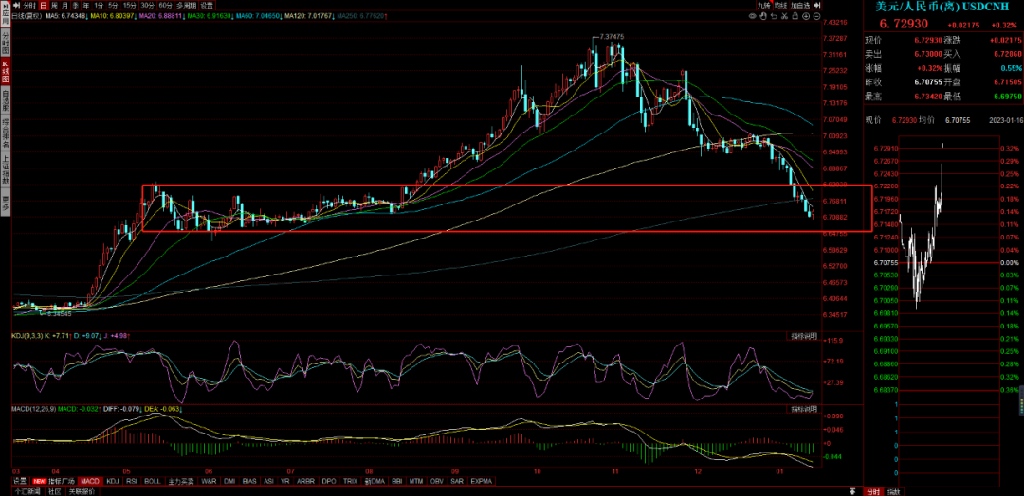The height and width of the screenshot is (496, 1024).
Task: Select the 主力买卖 indicator tab
Action: (x=181, y=481)
